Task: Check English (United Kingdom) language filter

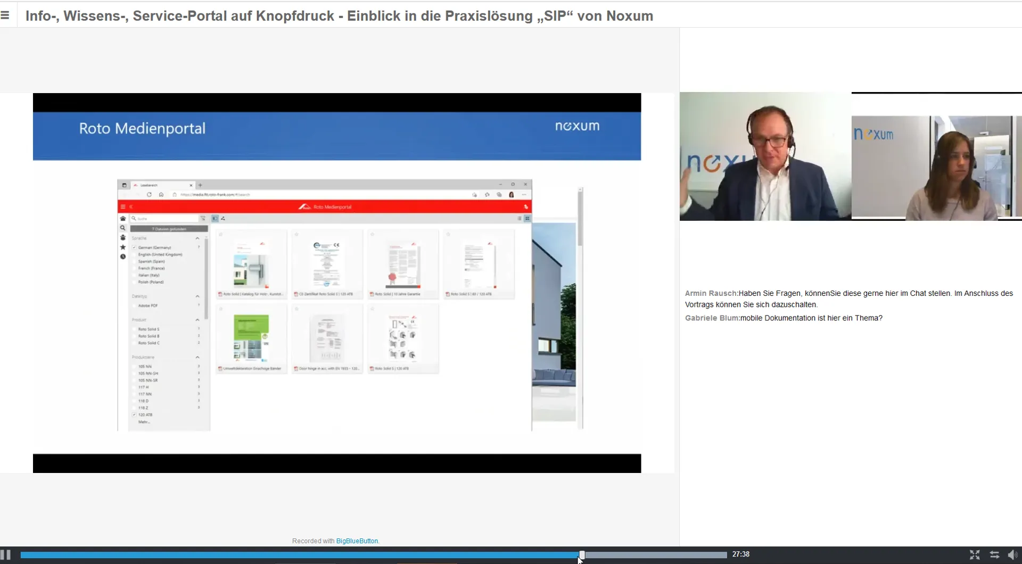Action: point(134,254)
